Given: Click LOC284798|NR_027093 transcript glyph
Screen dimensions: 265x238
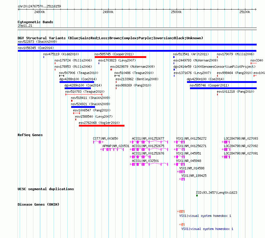Looking at the screenshot, I should point(226,142).
